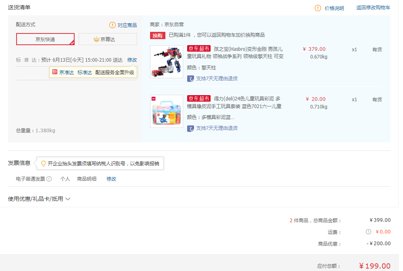This screenshot has width=403, height=271.
Task: Click the 总重量：1.380kg text
Action: [35, 131]
